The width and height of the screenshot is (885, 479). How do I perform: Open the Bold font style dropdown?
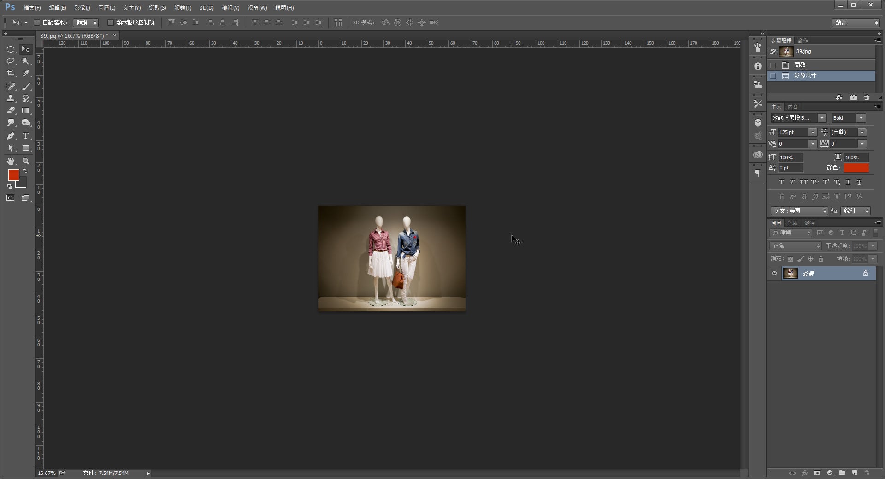[x=861, y=118]
